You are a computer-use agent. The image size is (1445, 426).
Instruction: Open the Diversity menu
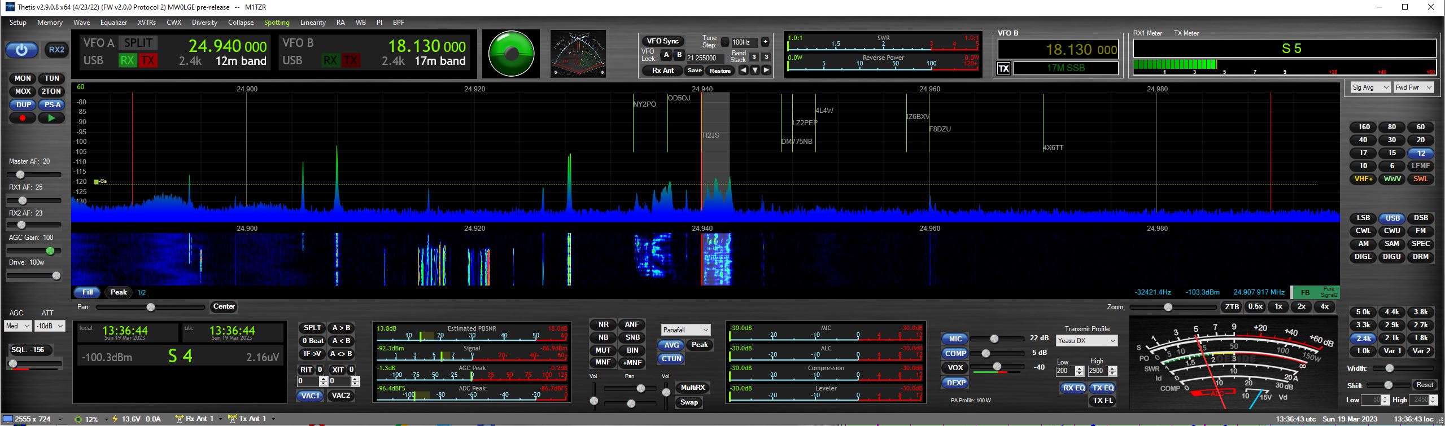click(x=204, y=23)
